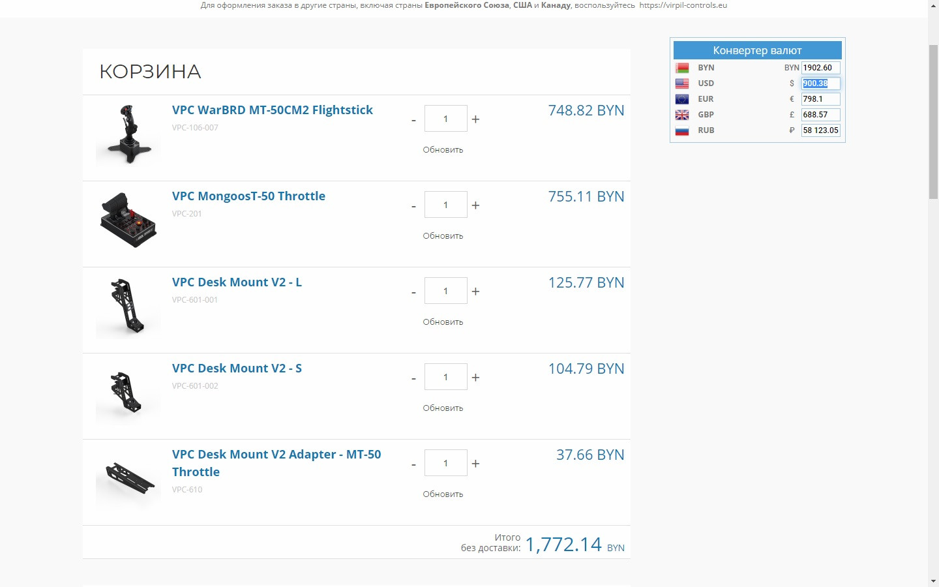Click the 748.82 BYN price
939x587 pixels.
pyautogui.click(x=586, y=110)
